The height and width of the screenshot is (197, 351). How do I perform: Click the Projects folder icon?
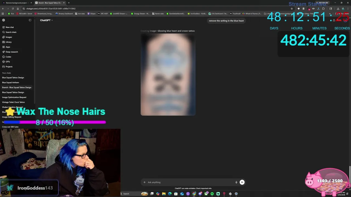[4, 66]
